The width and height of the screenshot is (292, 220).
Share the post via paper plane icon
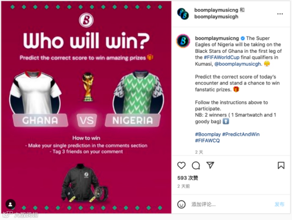[x=210, y=165]
